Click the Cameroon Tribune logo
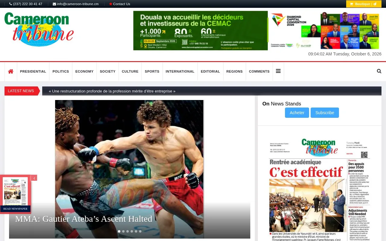This screenshot has width=386, height=241. (39, 30)
